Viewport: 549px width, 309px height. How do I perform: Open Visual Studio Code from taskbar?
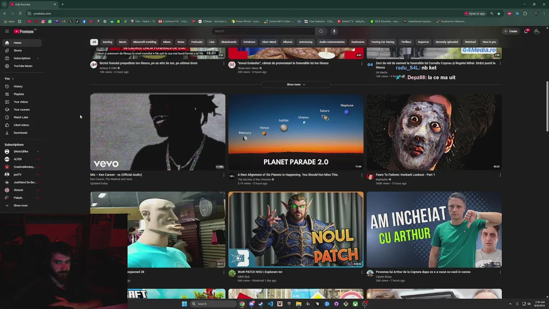pyautogui.click(x=270, y=304)
